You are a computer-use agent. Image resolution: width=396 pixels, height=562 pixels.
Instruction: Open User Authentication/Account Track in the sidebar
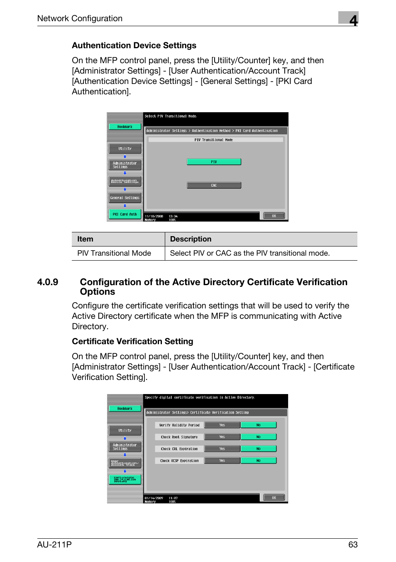pyautogui.click(x=125, y=463)
